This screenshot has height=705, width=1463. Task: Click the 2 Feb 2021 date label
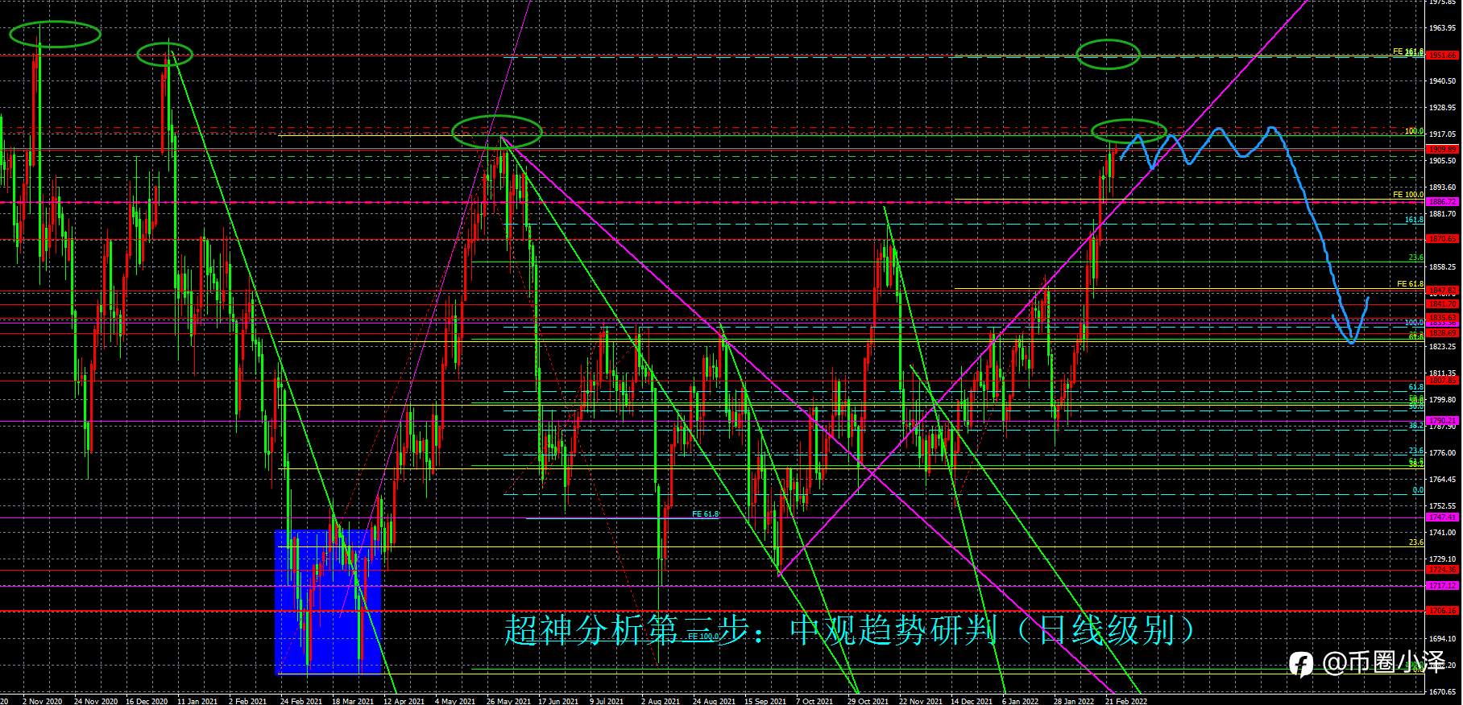248,701
